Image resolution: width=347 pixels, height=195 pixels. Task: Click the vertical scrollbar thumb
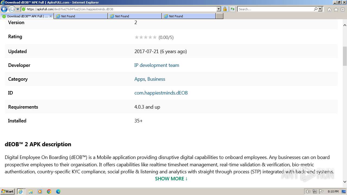click(x=345, y=56)
